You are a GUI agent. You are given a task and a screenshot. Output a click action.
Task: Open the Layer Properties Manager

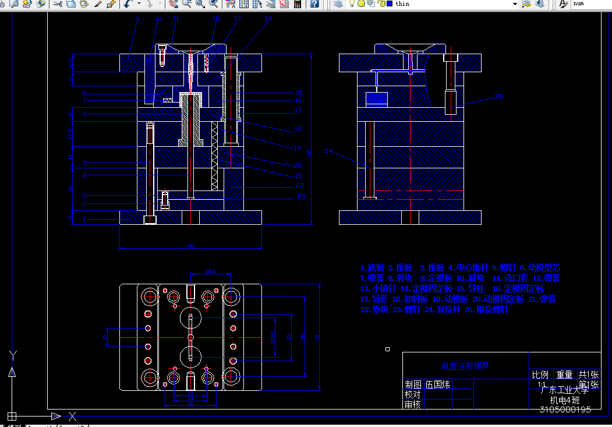click(x=338, y=4)
